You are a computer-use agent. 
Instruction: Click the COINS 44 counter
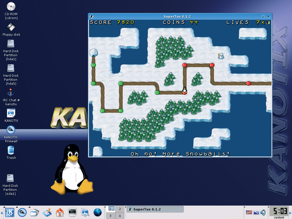(x=181, y=22)
